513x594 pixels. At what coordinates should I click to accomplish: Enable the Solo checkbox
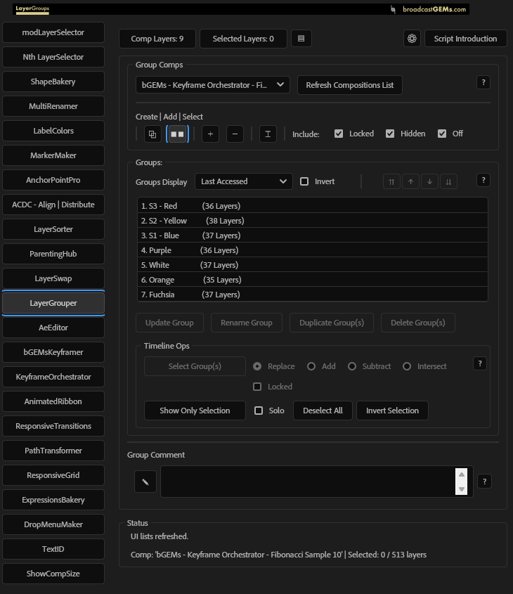click(259, 411)
